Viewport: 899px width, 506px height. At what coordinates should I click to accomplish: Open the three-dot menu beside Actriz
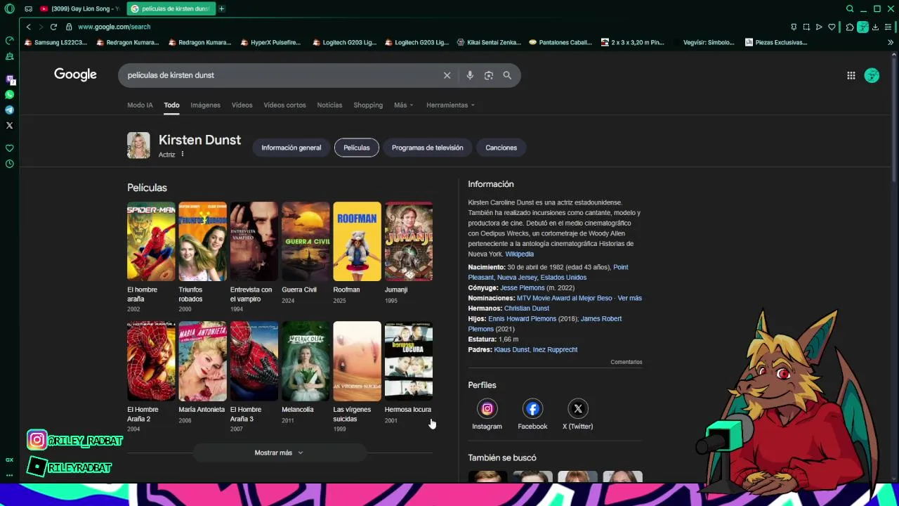point(182,155)
